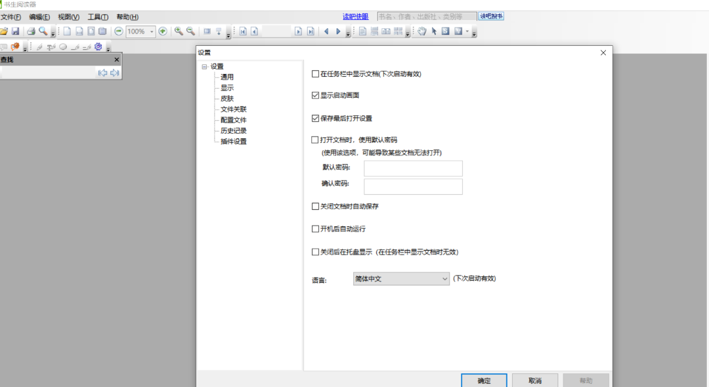Open the 文件 menu
Image resolution: width=709 pixels, height=387 pixels.
click(x=11, y=16)
